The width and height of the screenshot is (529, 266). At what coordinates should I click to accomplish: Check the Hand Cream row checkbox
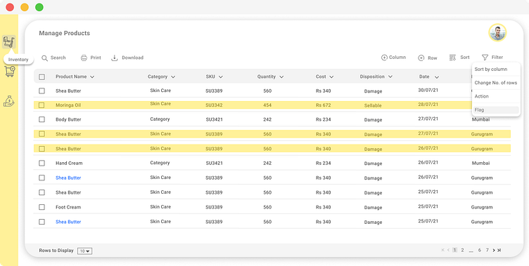pos(42,163)
